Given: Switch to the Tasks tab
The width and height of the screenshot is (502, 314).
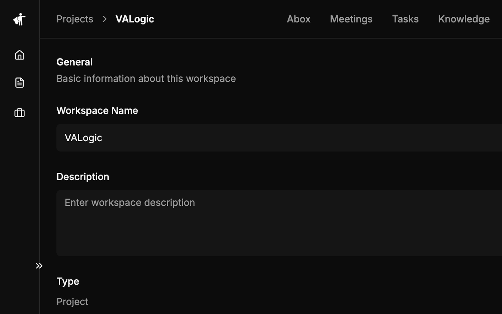Looking at the screenshot, I should [x=405, y=19].
